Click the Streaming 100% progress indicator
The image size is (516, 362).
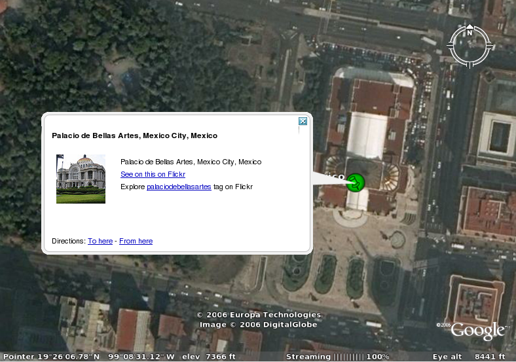pyautogui.click(x=338, y=357)
